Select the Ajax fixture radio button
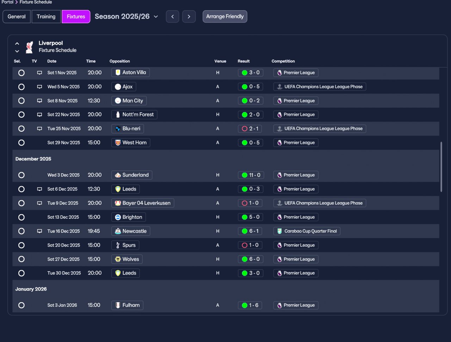The image size is (451, 342). click(21, 87)
